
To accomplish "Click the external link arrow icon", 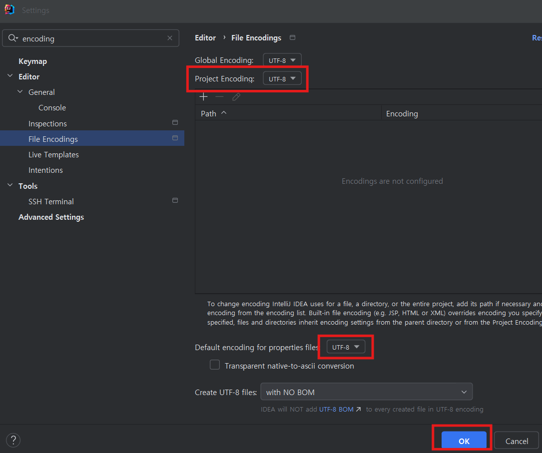I will click(359, 409).
